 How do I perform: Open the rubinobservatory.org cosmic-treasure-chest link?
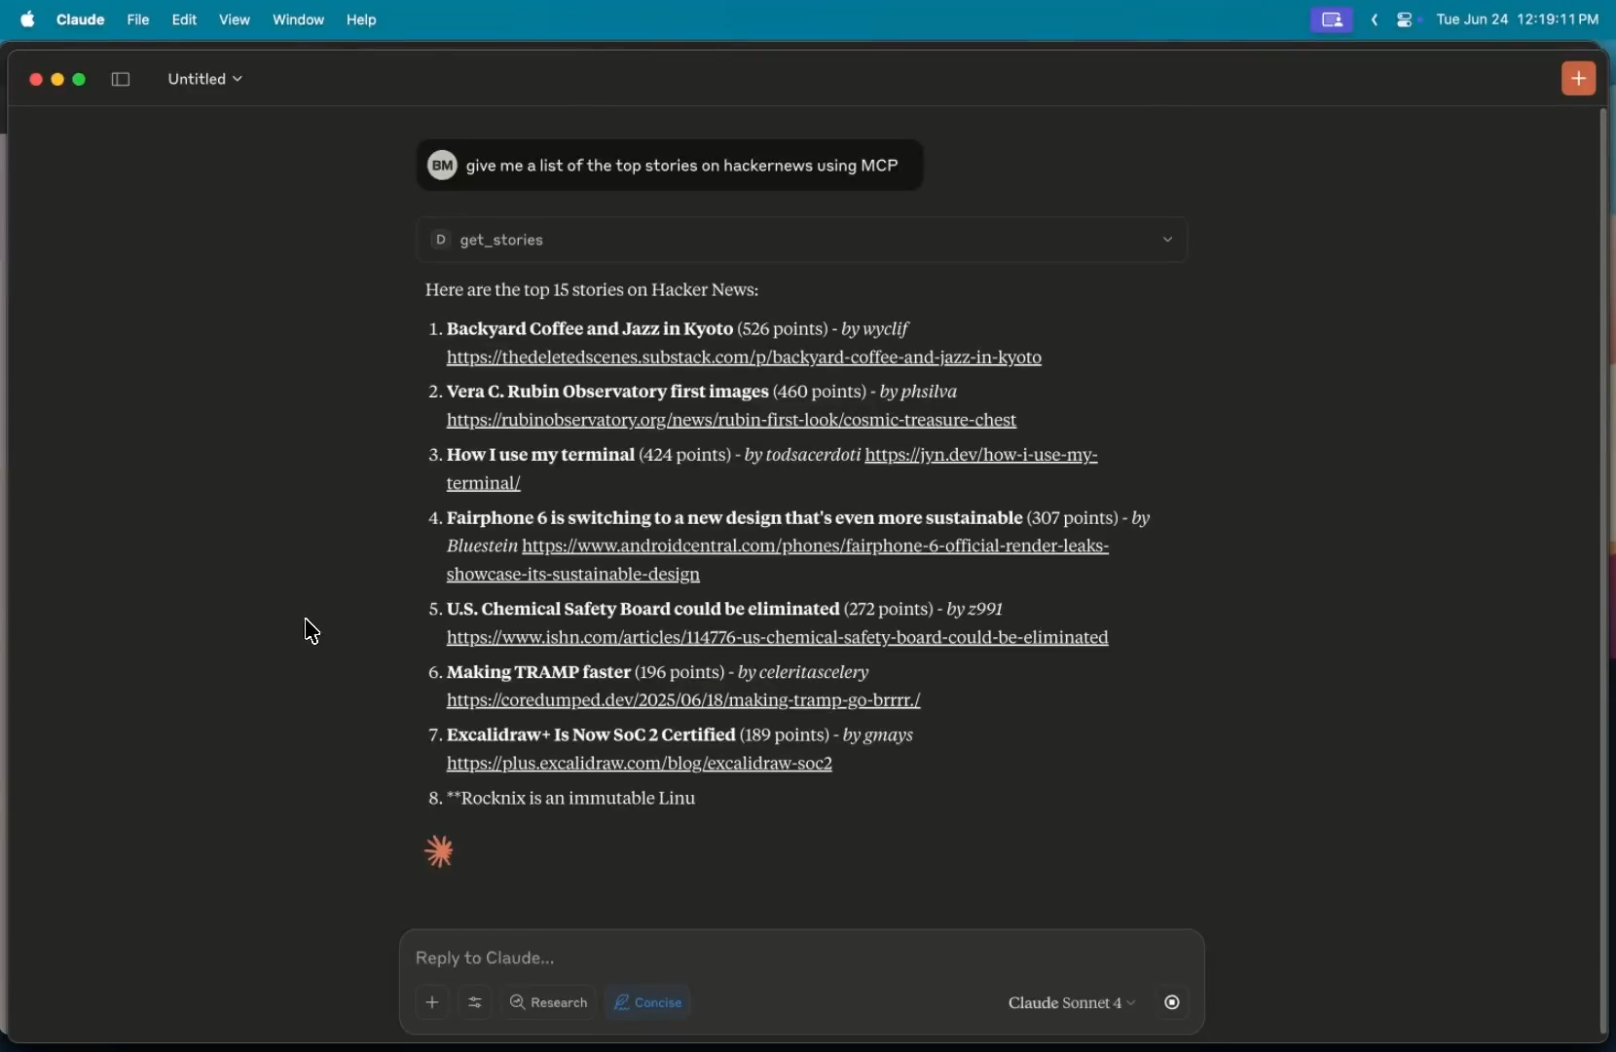732,421
